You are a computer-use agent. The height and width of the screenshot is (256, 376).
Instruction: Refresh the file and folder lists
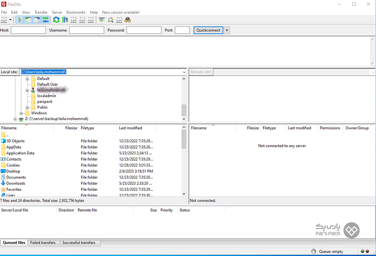click(56, 20)
